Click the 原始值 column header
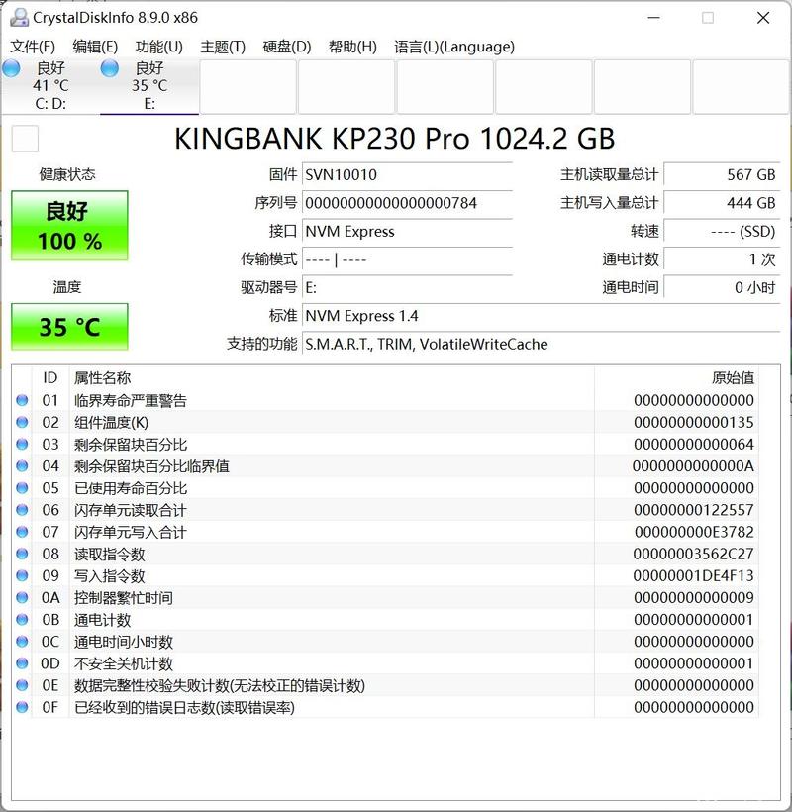Image resolution: width=792 pixels, height=812 pixels. pyautogui.click(x=676, y=377)
